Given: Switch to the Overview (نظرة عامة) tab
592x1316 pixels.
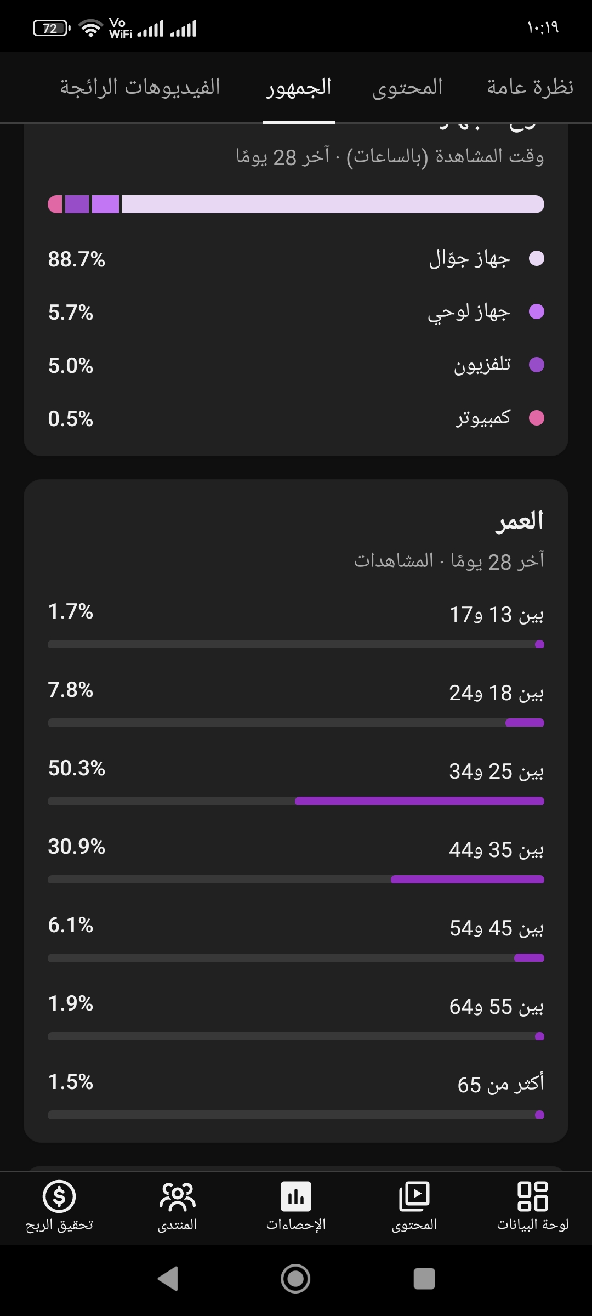Looking at the screenshot, I should [x=530, y=87].
